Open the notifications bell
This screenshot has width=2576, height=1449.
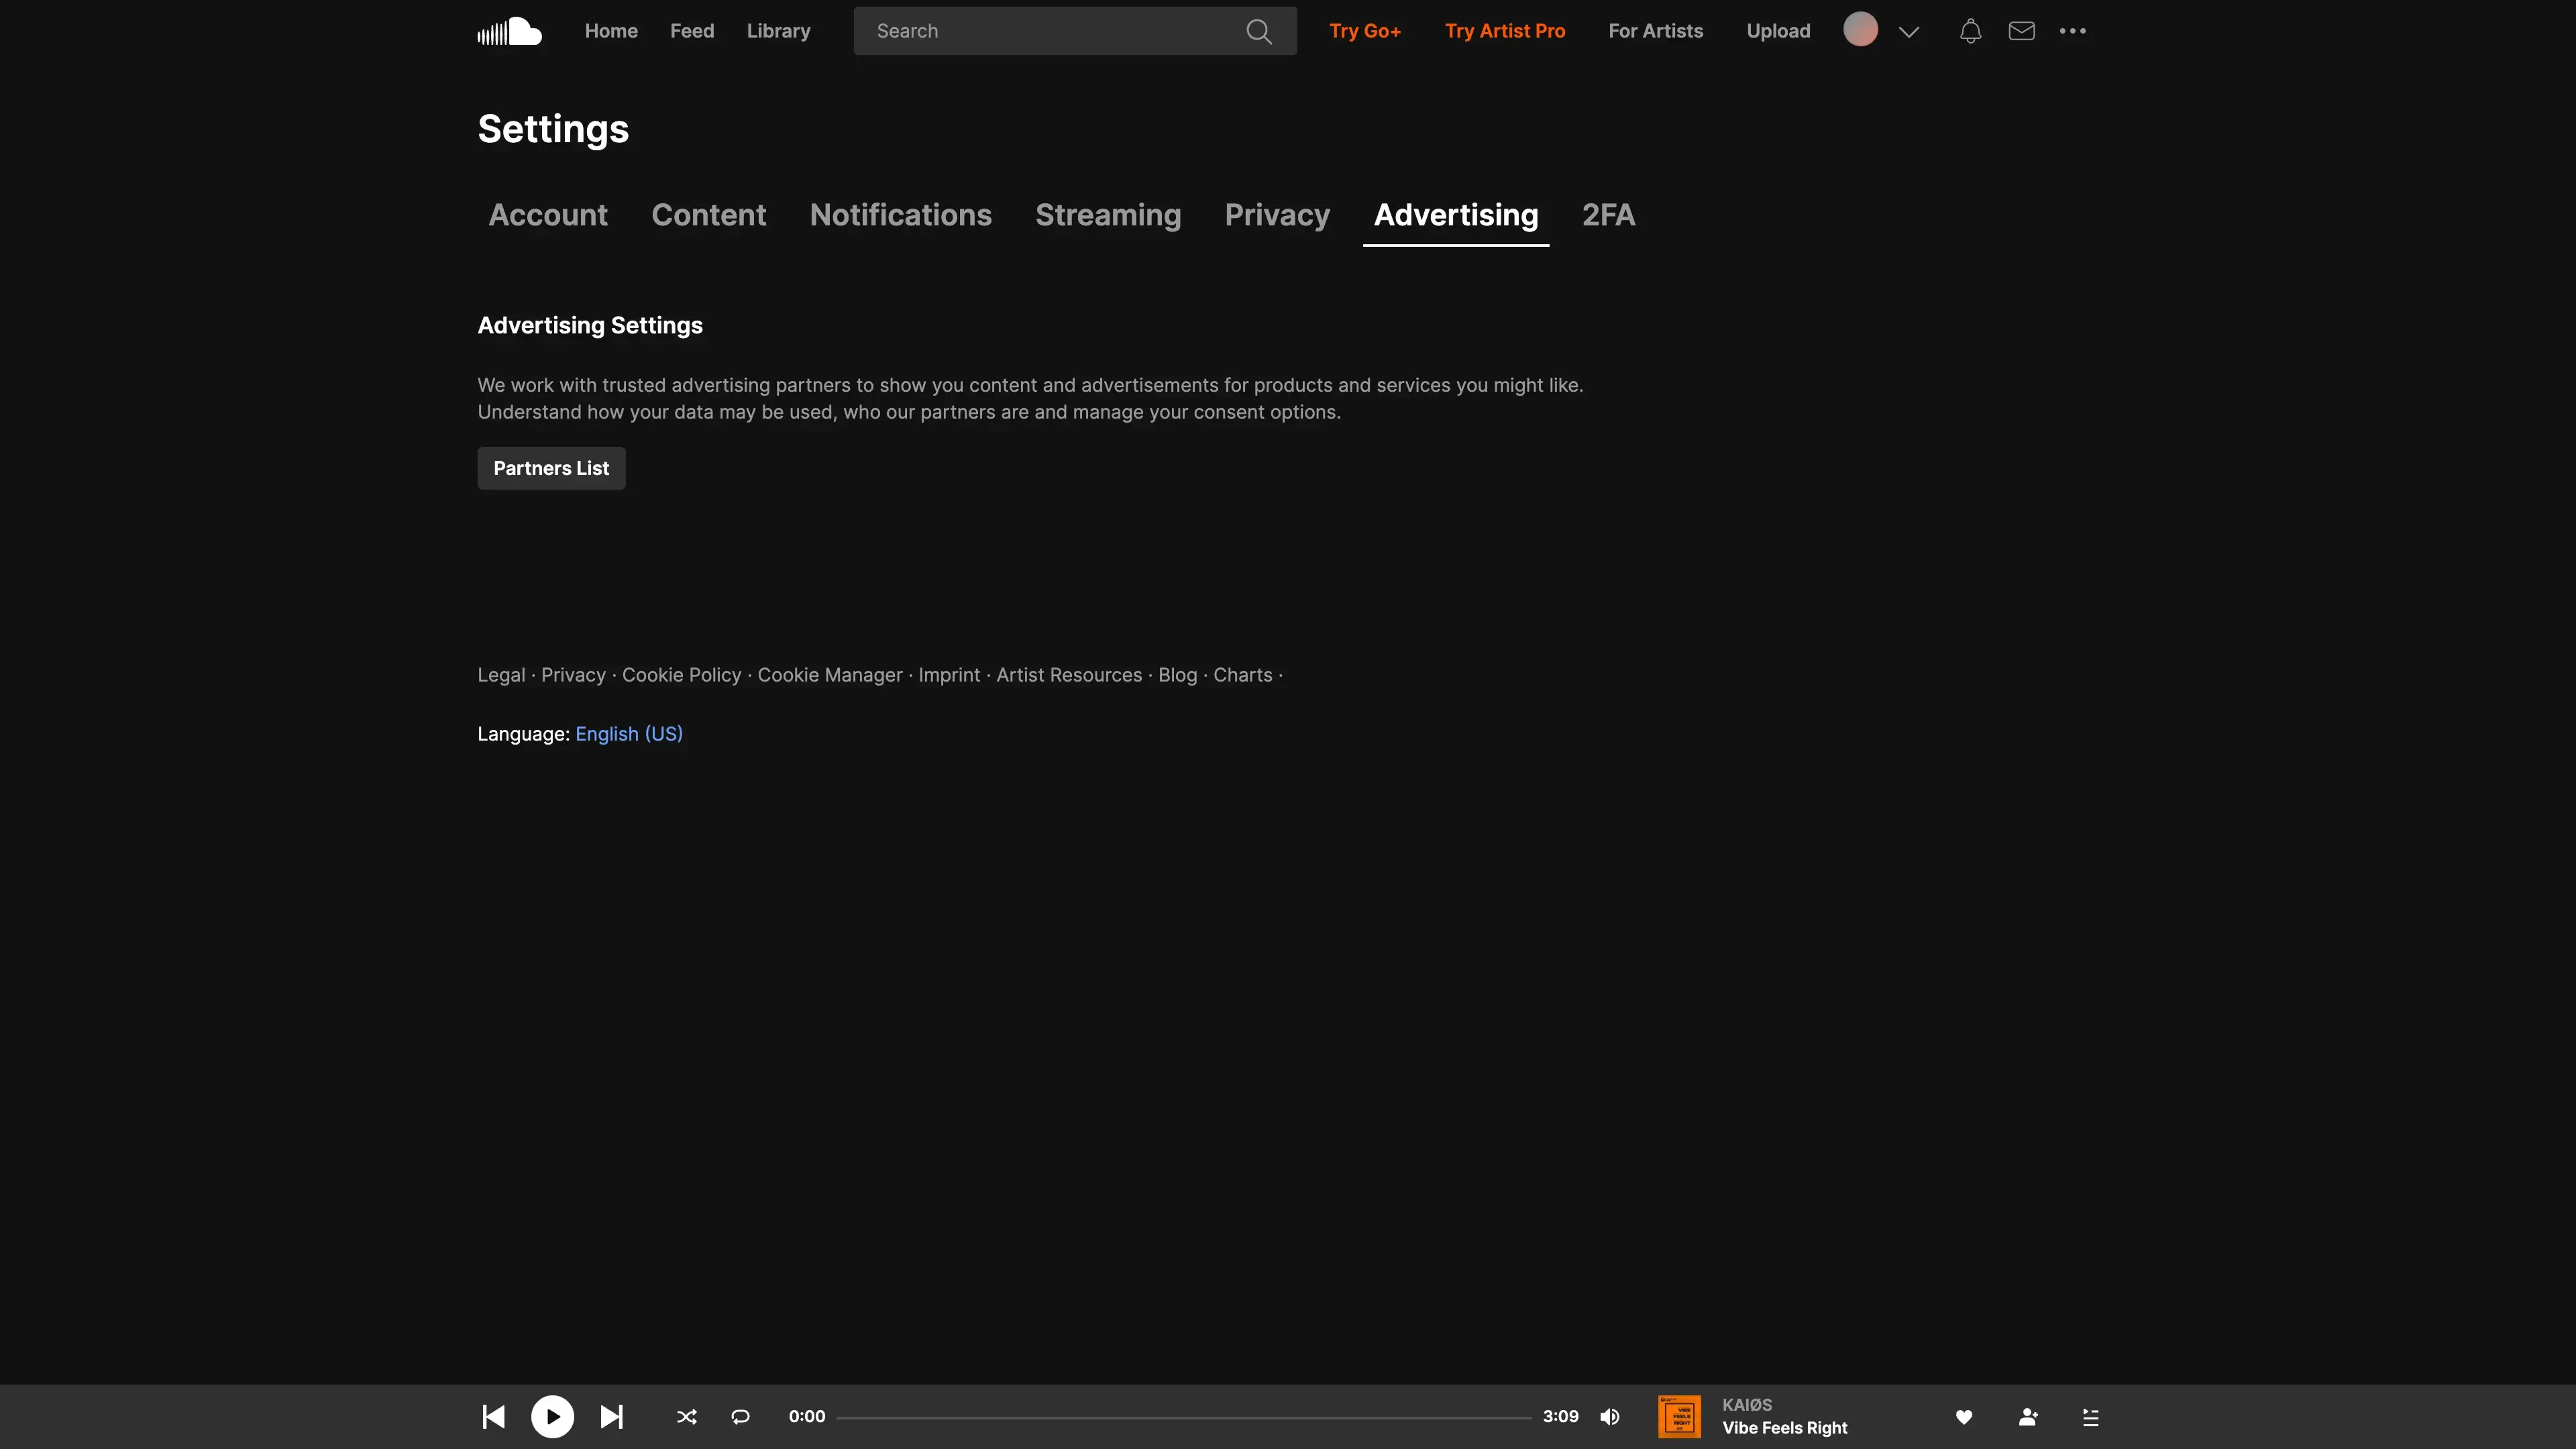[x=1970, y=31]
